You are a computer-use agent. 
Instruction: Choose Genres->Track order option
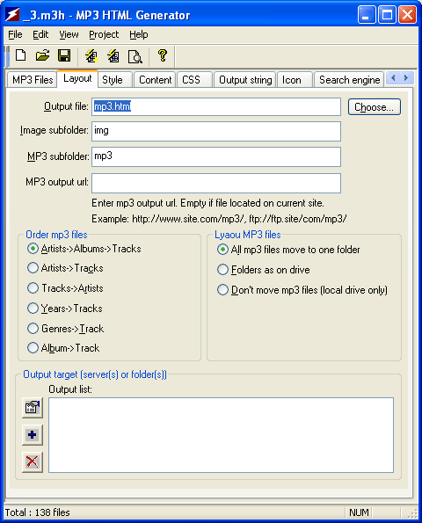click(66, 329)
